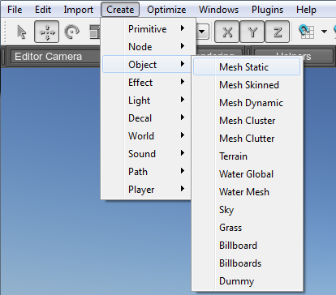Open the Editor Camera selector
This screenshot has height=295, width=336.
click(55, 57)
